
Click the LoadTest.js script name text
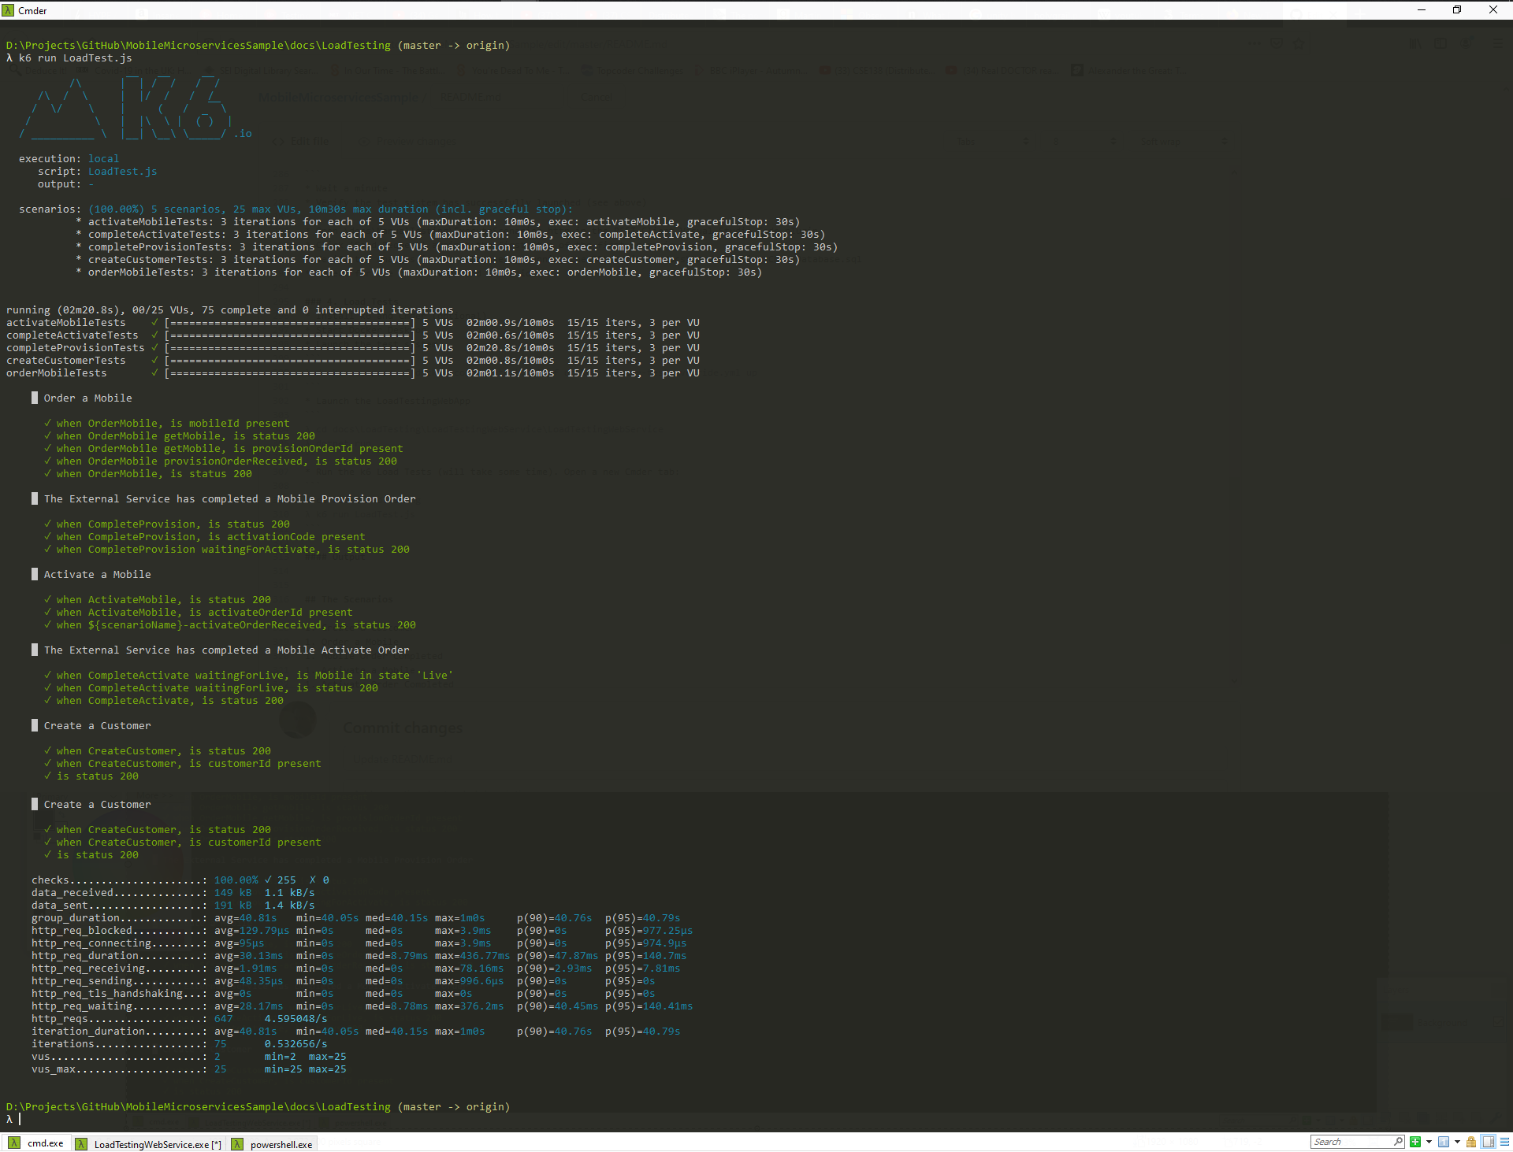[122, 172]
